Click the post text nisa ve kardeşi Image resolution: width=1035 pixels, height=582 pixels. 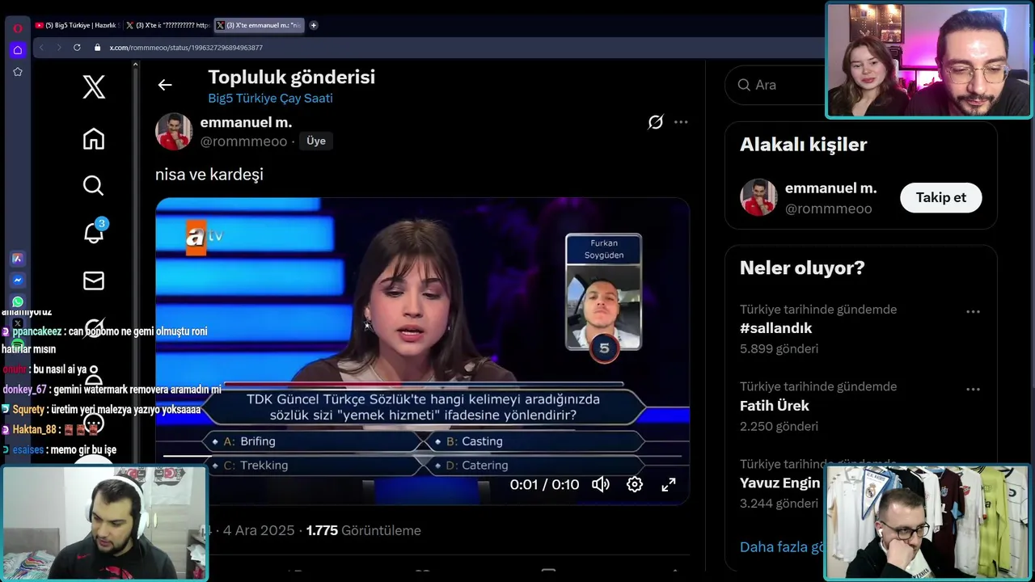coord(209,175)
